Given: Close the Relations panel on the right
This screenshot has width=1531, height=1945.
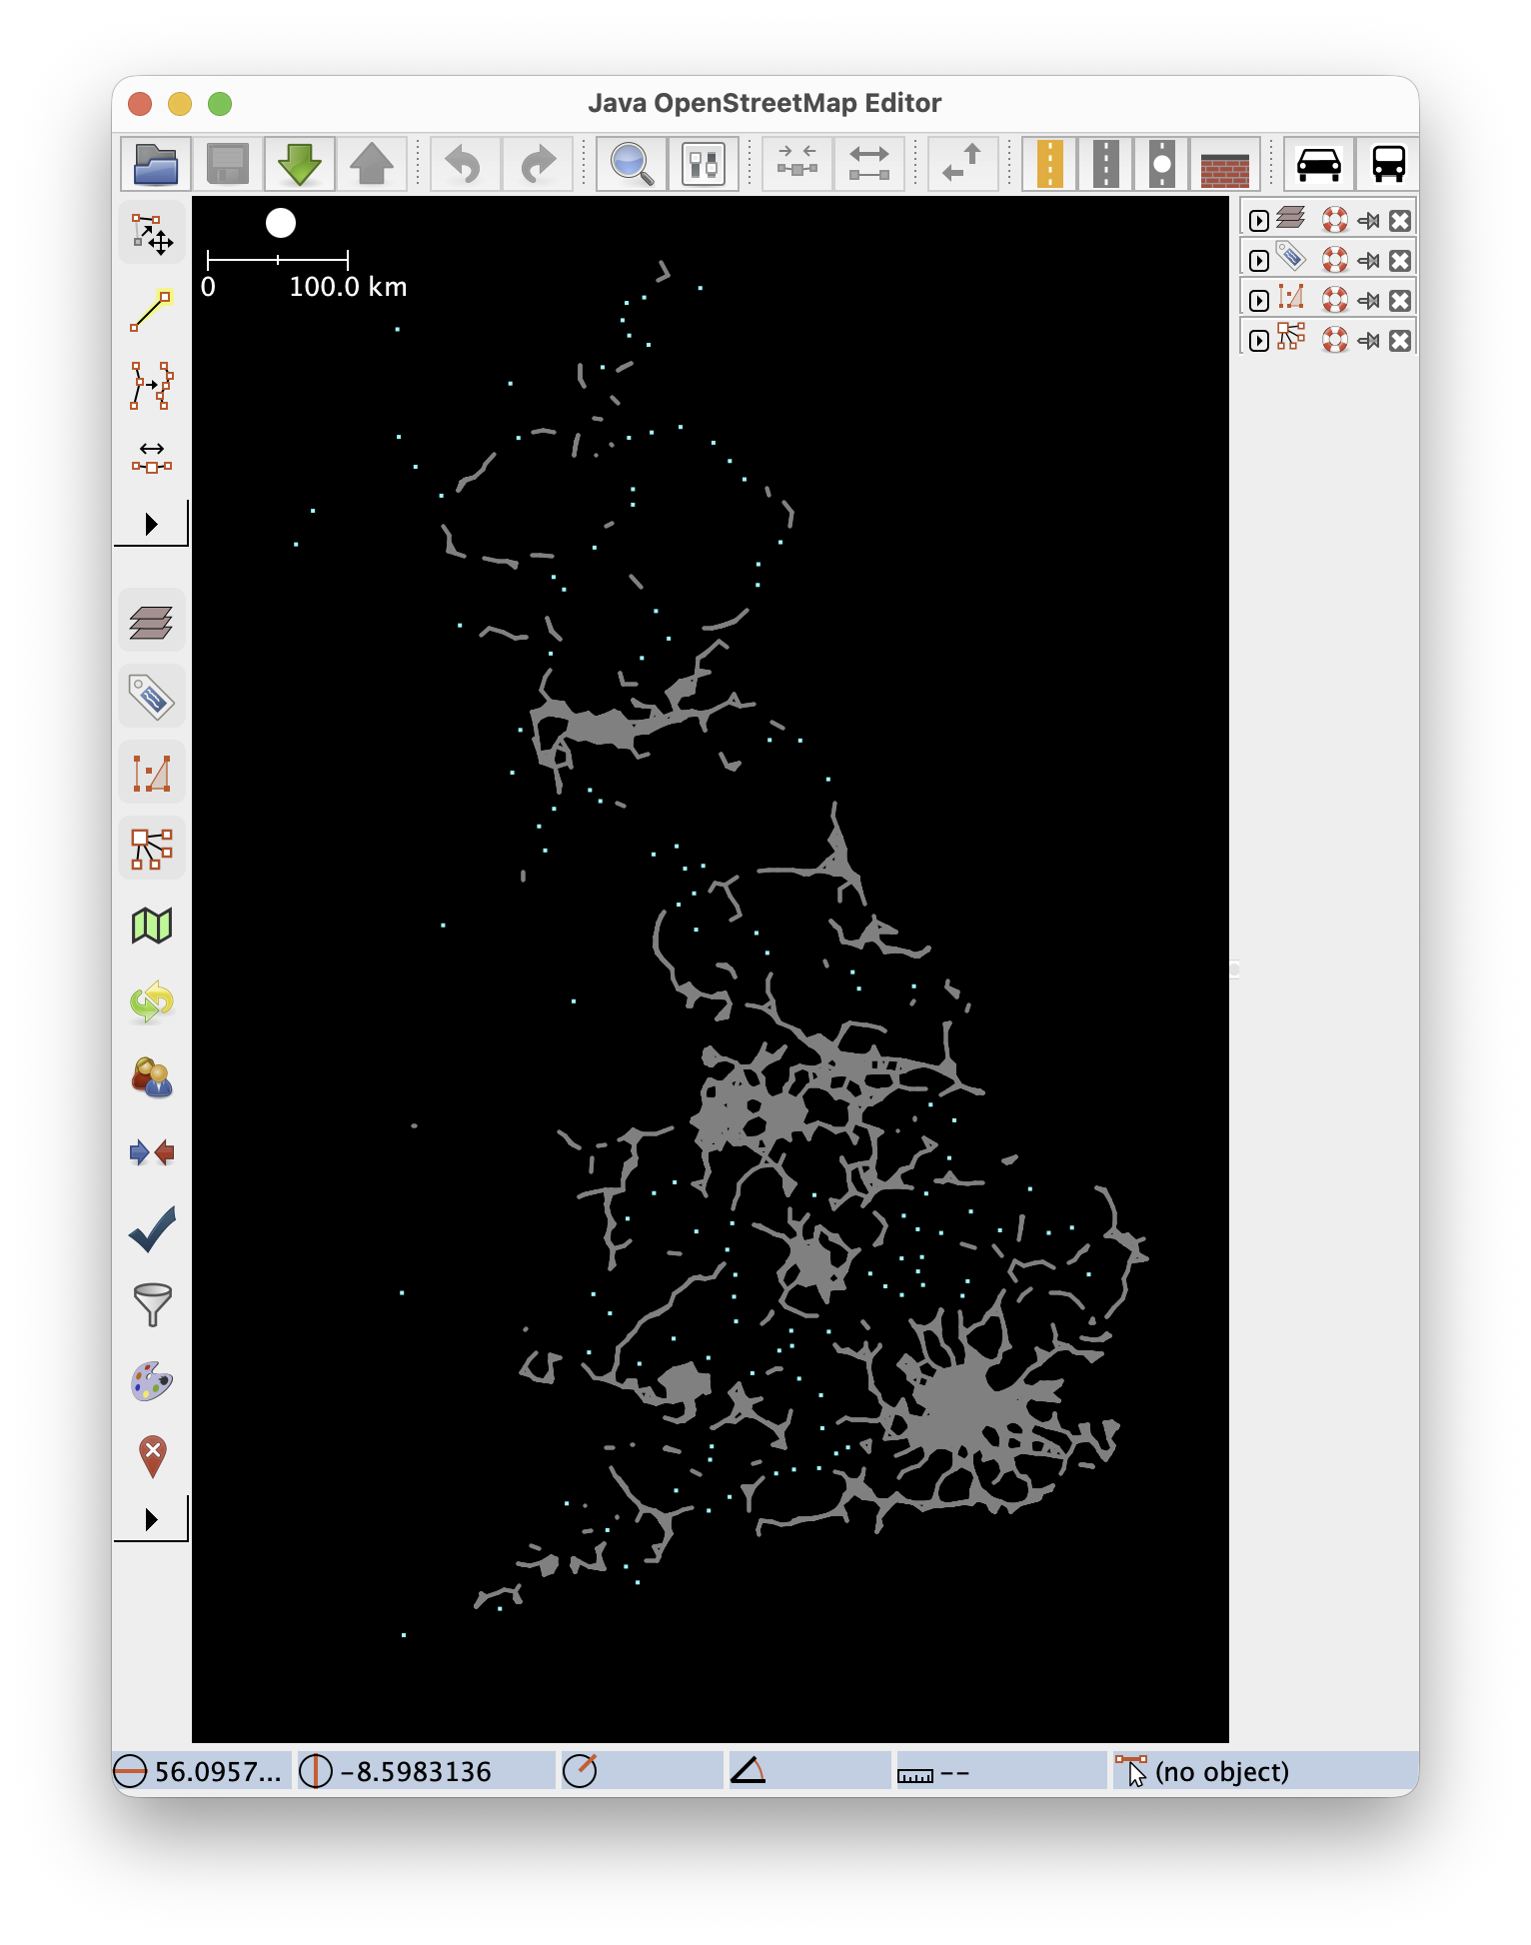Looking at the screenshot, I should coord(1400,341).
